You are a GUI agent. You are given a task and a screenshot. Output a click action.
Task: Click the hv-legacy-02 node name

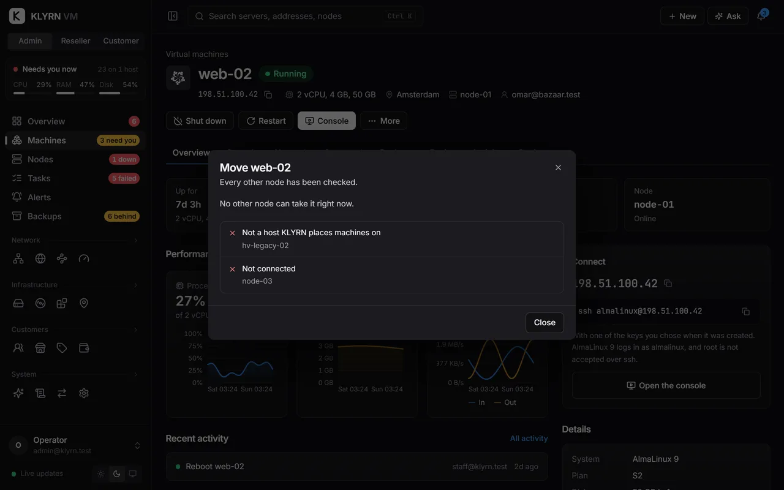coord(265,246)
